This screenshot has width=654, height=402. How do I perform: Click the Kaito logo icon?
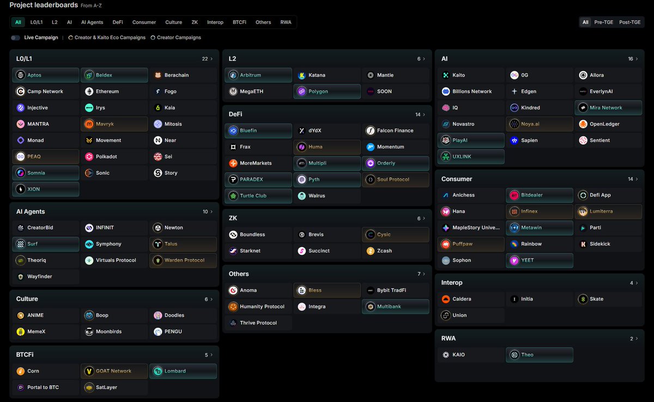445,75
